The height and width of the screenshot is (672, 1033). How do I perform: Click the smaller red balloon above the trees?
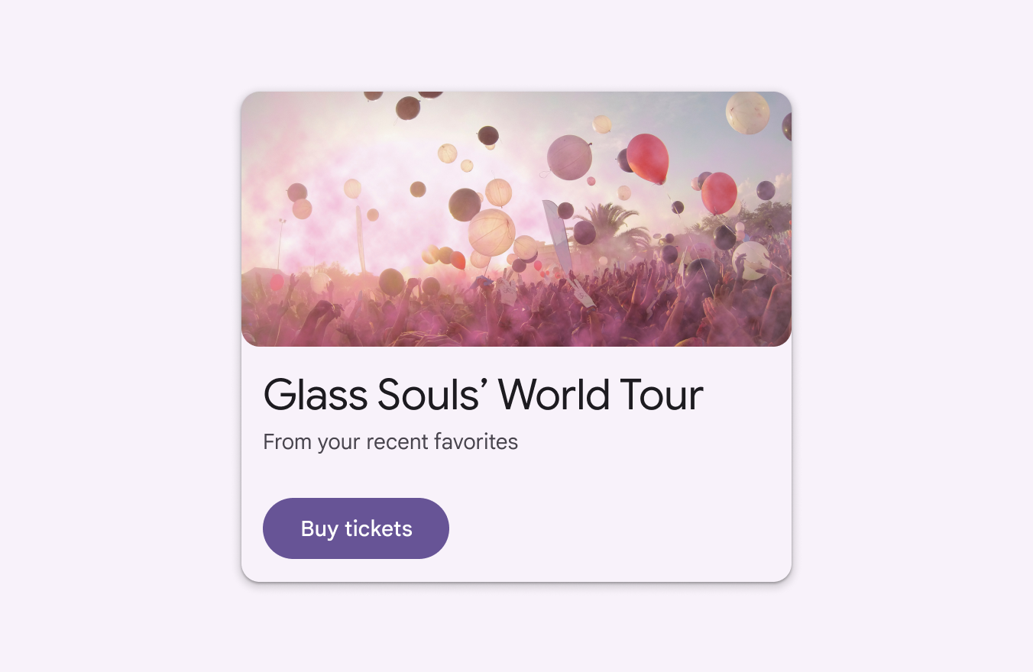click(x=719, y=193)
